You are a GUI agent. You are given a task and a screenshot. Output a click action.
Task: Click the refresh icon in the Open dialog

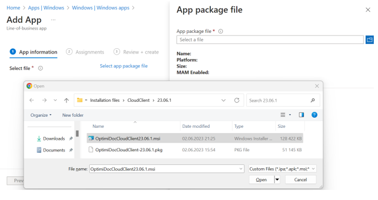(x=237, y=100)
